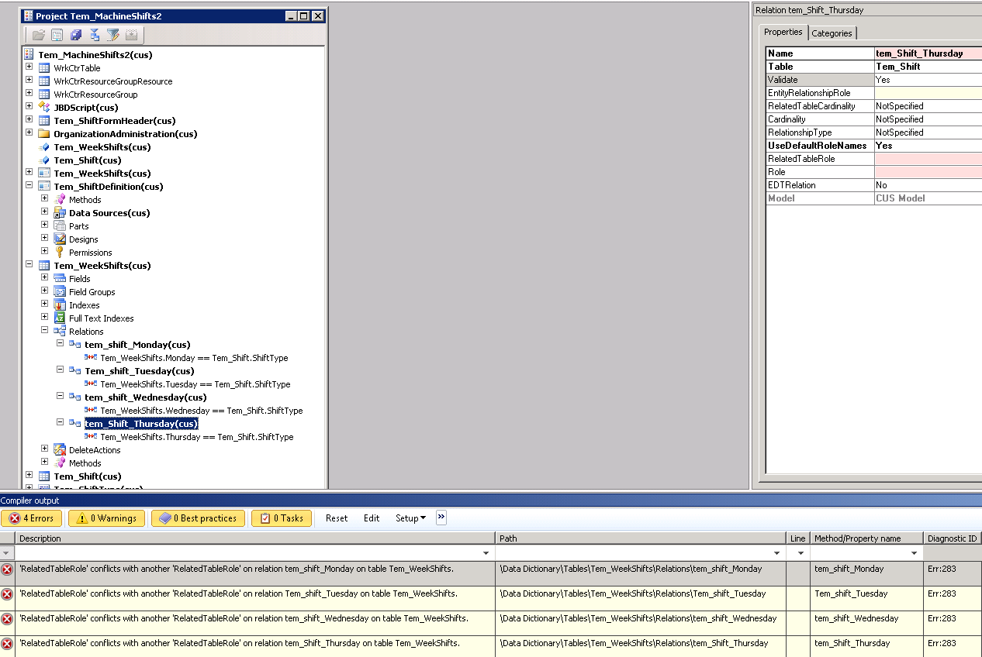
Task: Toggle the 0 Warnings filter button
Action: point(106,518)
